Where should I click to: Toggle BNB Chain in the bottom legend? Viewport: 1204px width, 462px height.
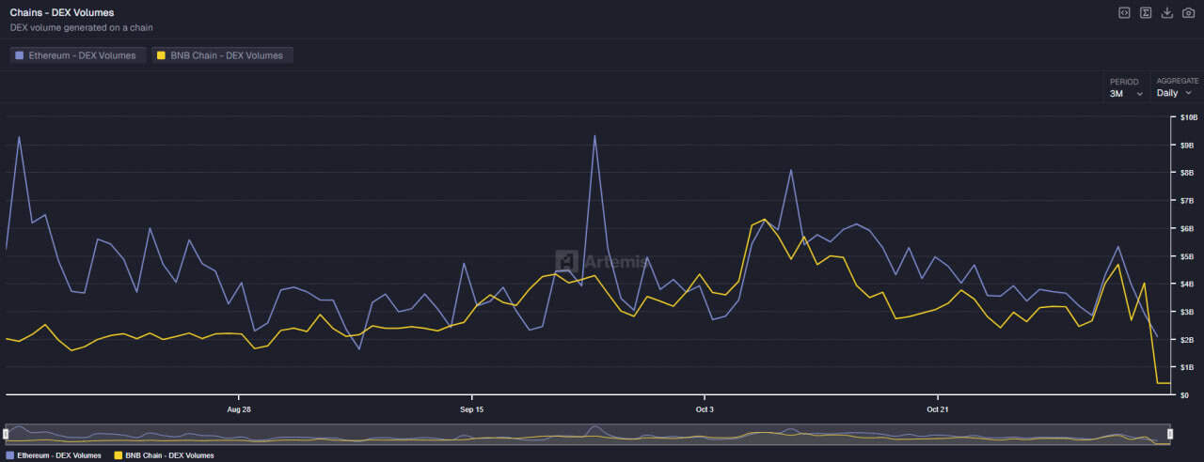coord(164,455)
